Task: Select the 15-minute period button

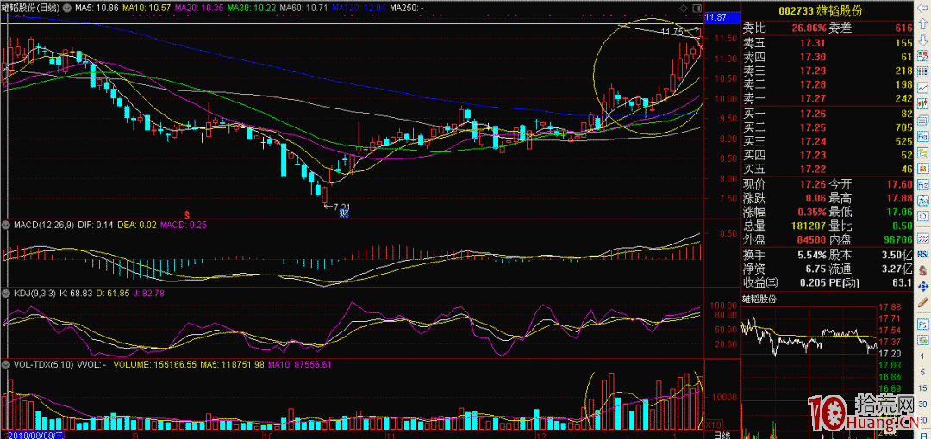Action: (x=922, y=388)
